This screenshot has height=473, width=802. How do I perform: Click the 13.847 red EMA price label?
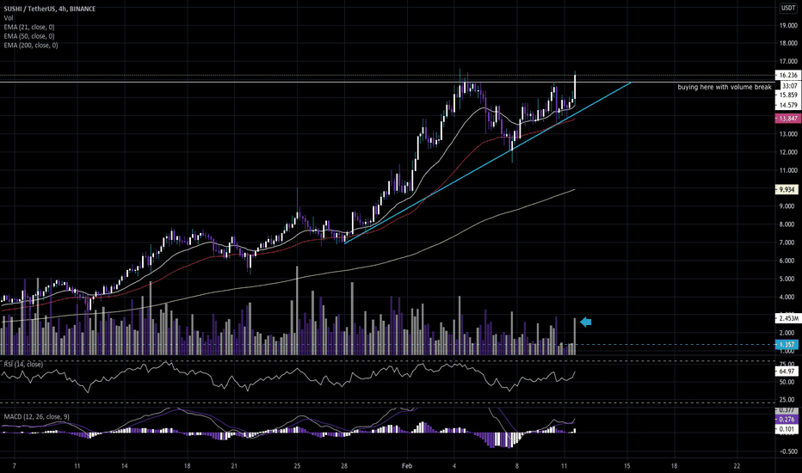pyautogui.click(x=787, y=119)
